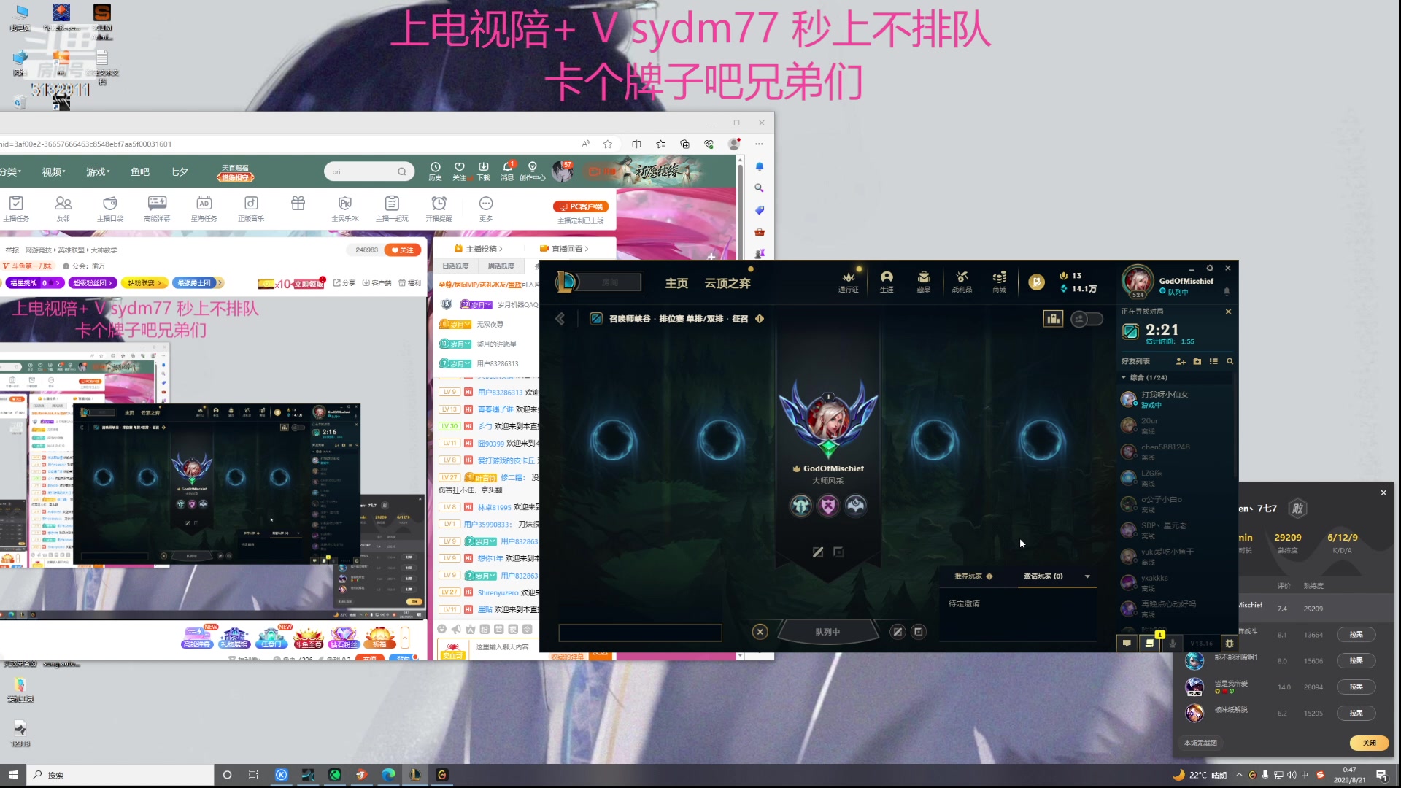The height and width of the screenshot is (788, 1401).
Task: Open the 藏品 collection icon
Action: pyautogui.click(x=924, y=281)
